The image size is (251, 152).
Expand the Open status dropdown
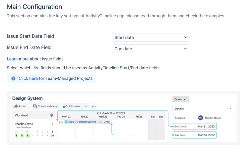coord(181,99)
